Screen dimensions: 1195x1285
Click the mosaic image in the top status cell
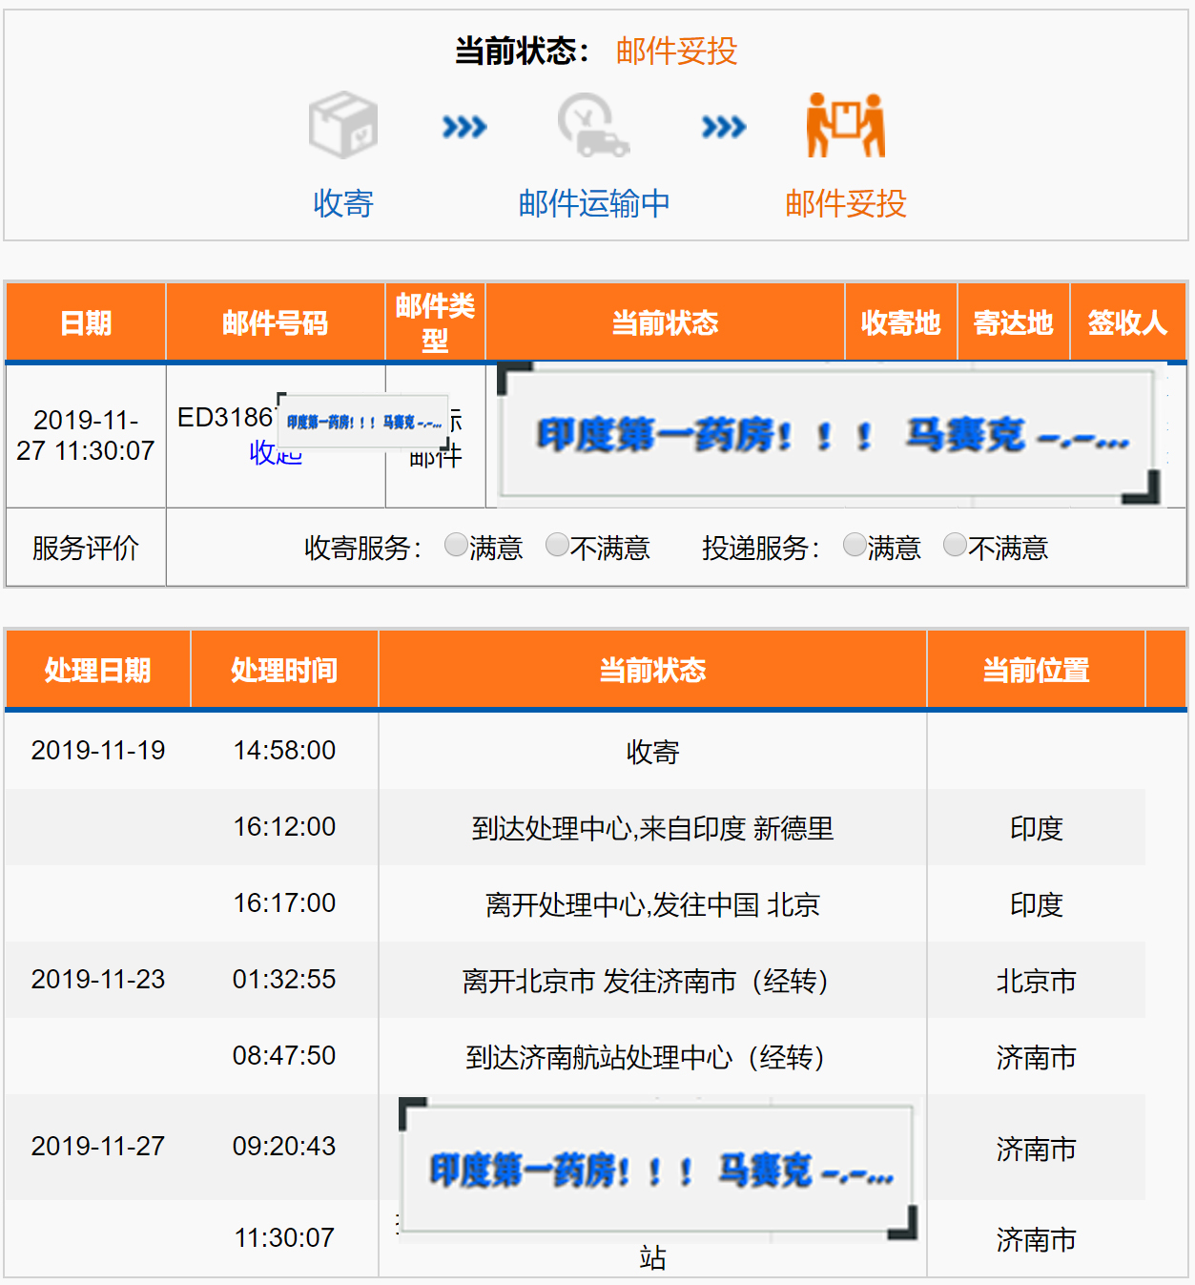pos(828,434)
